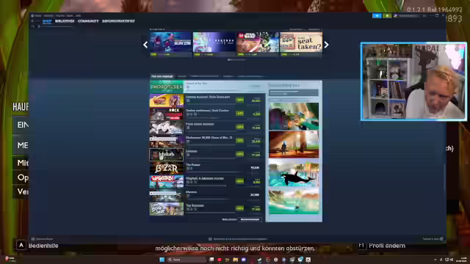Viewport: 470px width, 264px height.
Task: Select the SHOP tab
Action: 47,21
